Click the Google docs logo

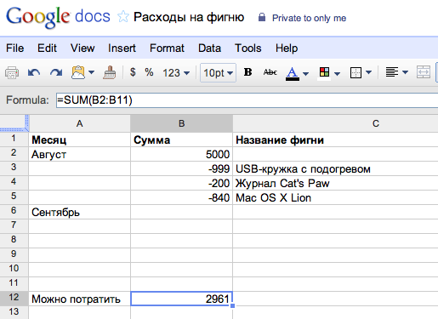pos(58,17)
